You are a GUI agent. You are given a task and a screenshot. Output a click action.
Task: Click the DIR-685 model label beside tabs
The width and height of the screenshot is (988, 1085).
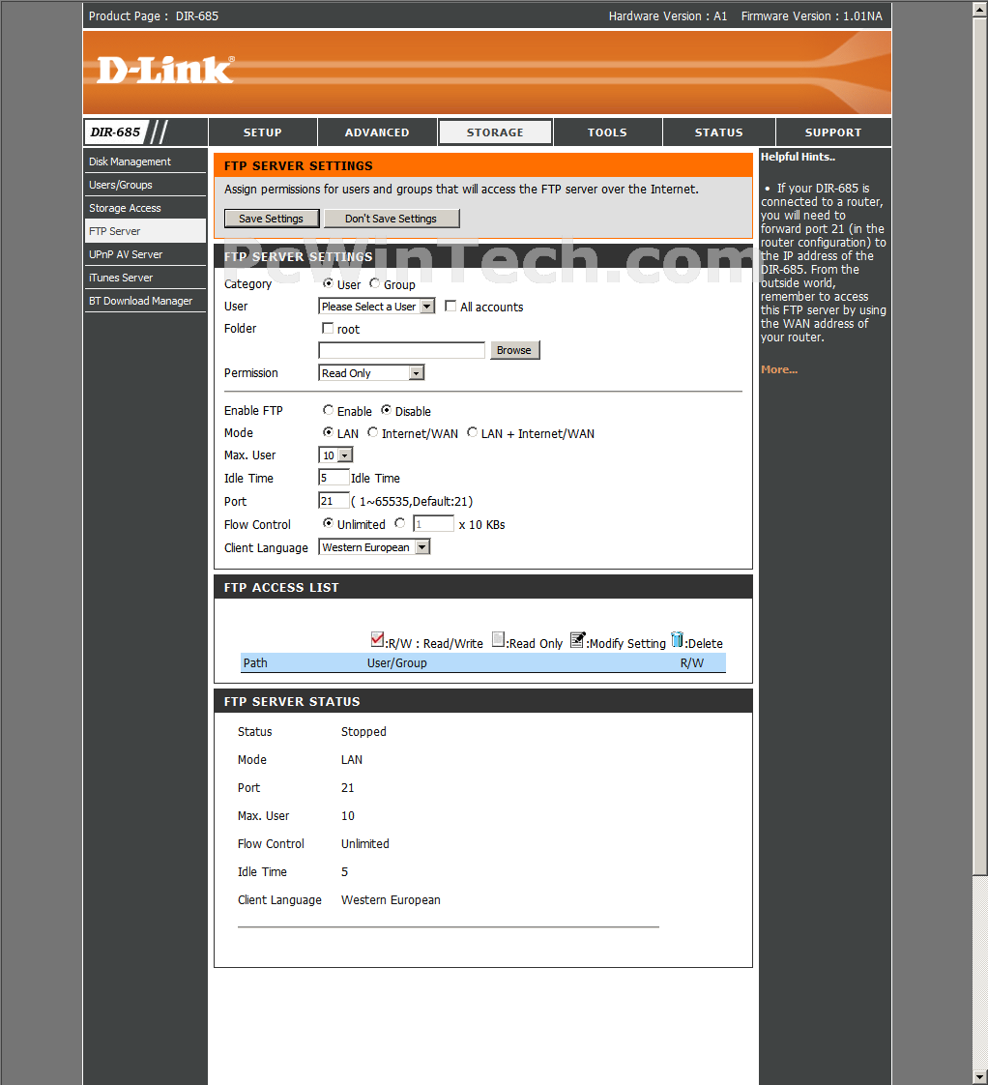pos(116,132)
